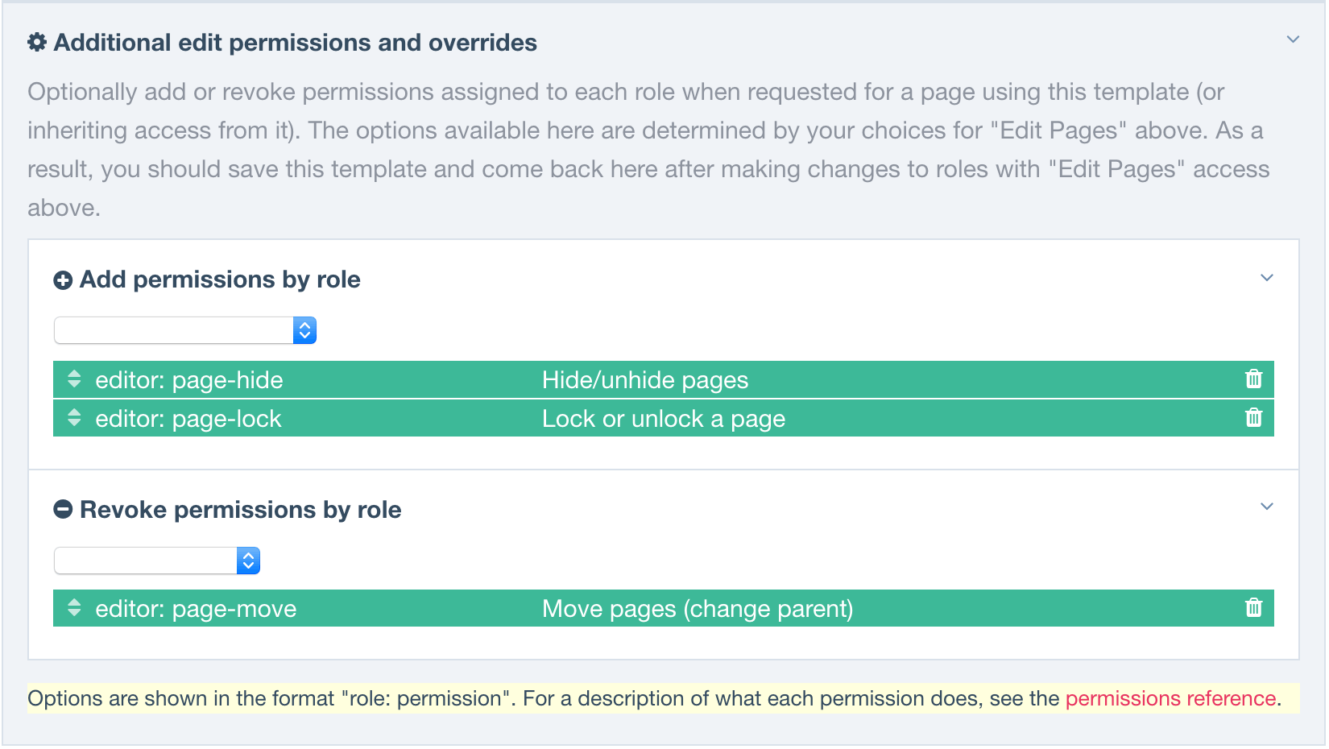Click plus icon beside Add permissions by role
This screenshot has height=749, width=1329.
(63, 280)
